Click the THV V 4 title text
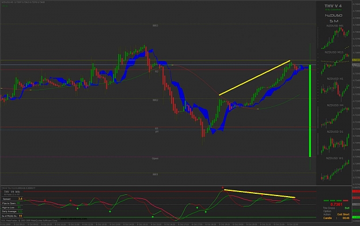Image resolution: width=360 pixels, height=226 pixels. tap(333, 6)
